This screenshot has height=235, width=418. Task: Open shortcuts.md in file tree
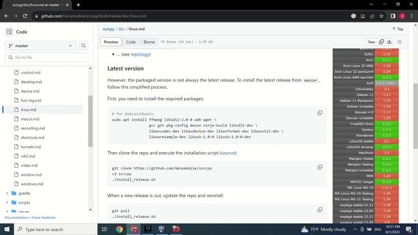pos(32,138)
